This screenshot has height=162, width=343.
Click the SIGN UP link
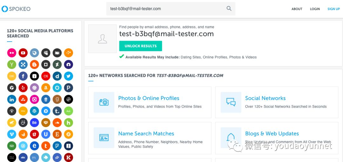333,9
